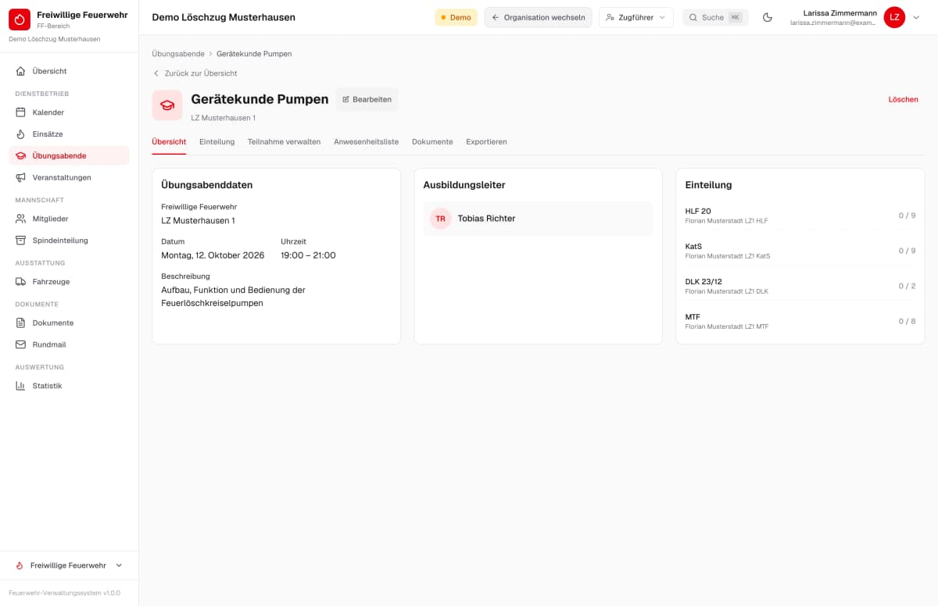Click the red Löschen button

(x=903, y=99)
